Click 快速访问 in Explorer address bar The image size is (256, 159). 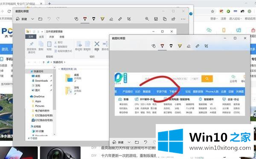coord(58,62)
